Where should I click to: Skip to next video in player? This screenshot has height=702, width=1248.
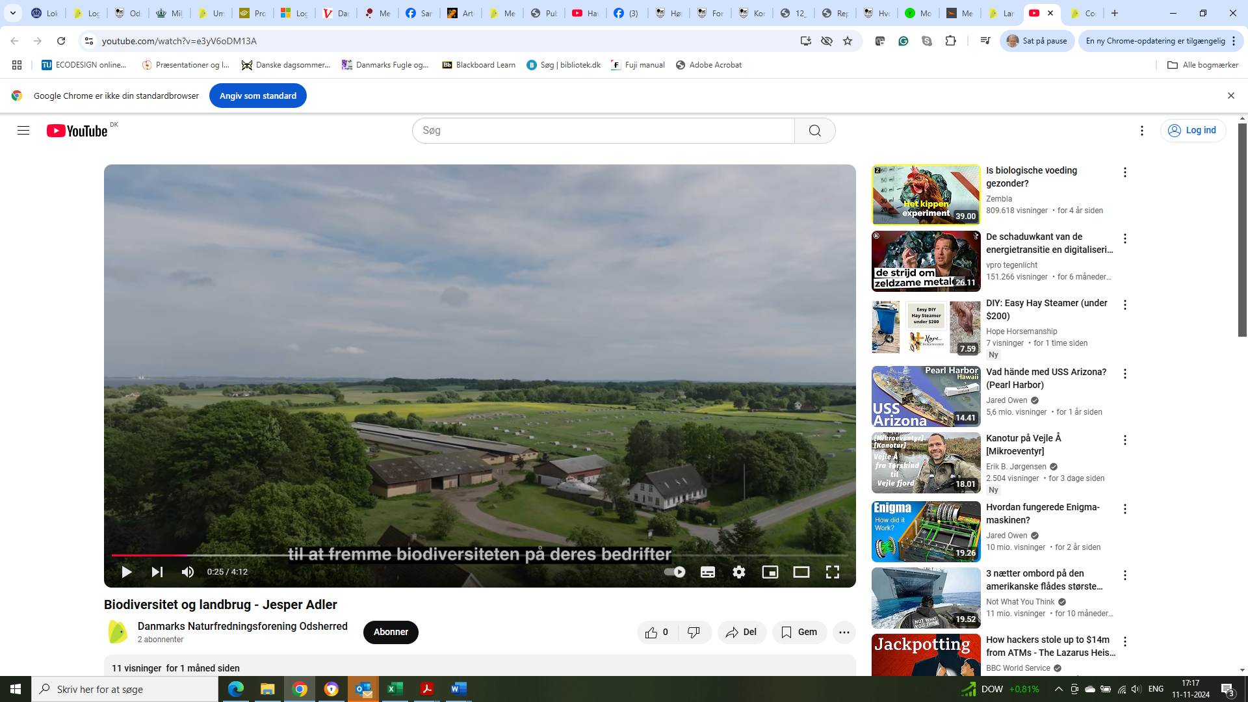pyautogui.click(x=157, y=572)
